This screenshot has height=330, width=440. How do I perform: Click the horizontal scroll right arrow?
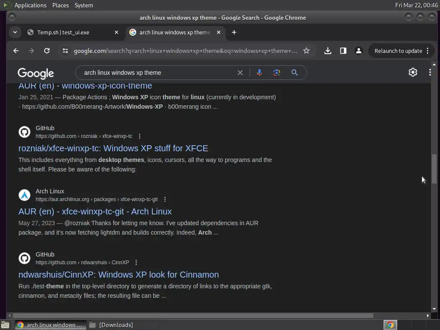click(x=428, y=315)
